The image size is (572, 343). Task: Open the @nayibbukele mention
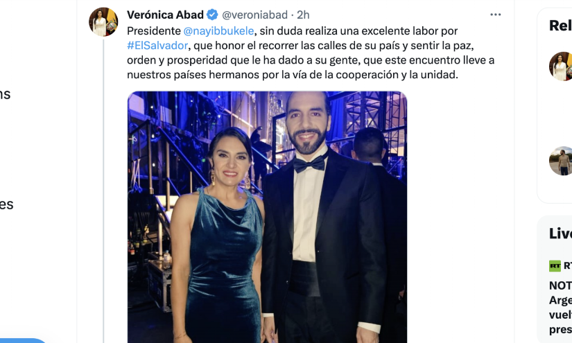218,31
